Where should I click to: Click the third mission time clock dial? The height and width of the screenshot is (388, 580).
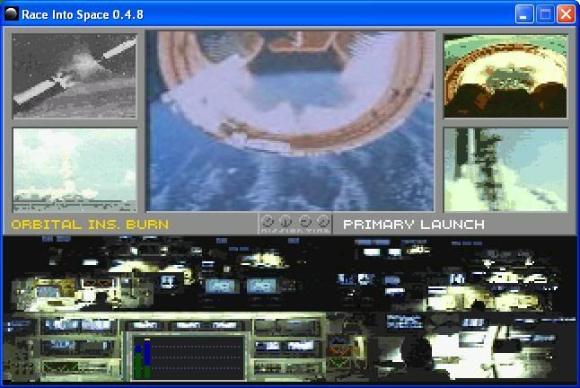tap(304, 221)
